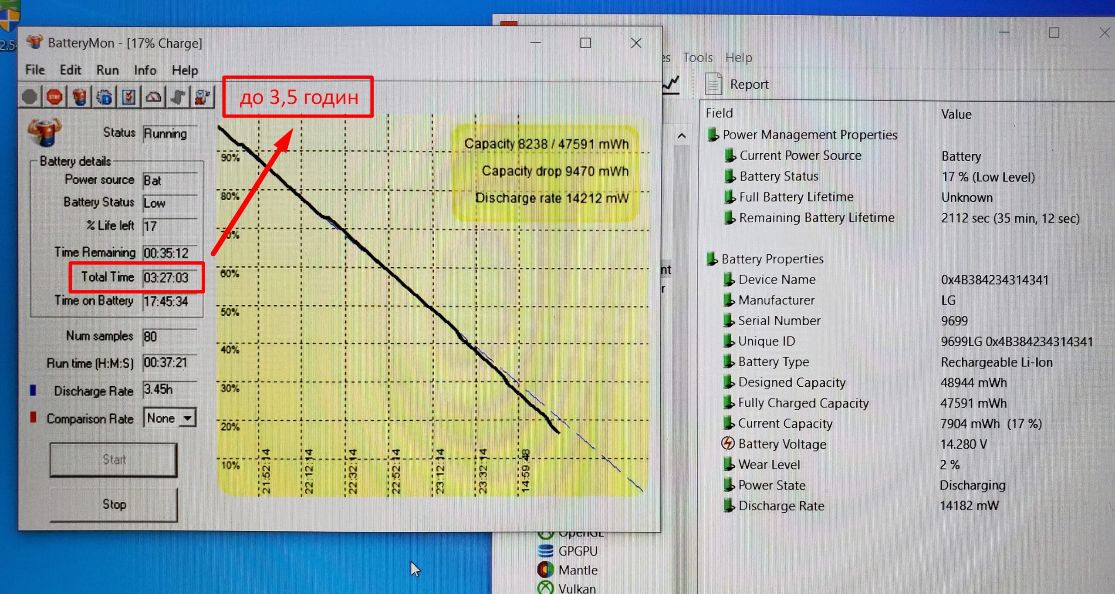This screenshot has width=1115, height=594.
Task: Click the checklist preferences toolbar icon
Action: point(128,97)
